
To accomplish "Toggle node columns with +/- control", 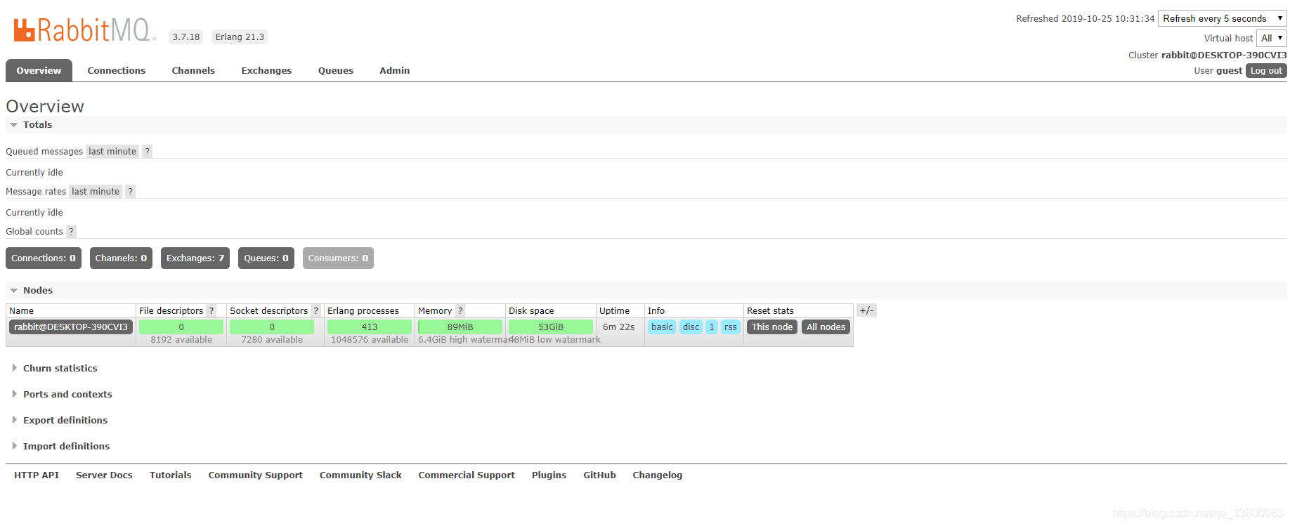I will pos(866,310).
